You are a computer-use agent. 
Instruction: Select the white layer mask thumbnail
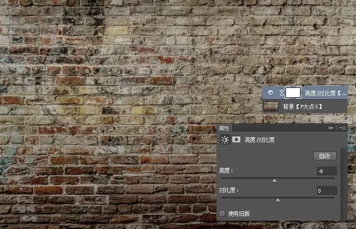click(x=293, y=93)
